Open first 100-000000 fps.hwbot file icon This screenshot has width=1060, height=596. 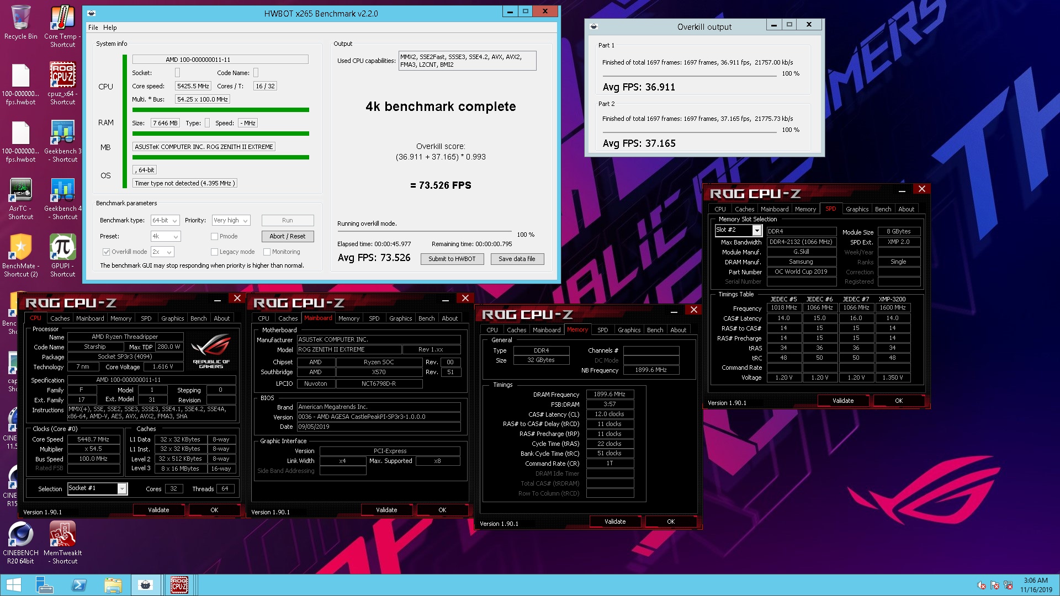20,84
